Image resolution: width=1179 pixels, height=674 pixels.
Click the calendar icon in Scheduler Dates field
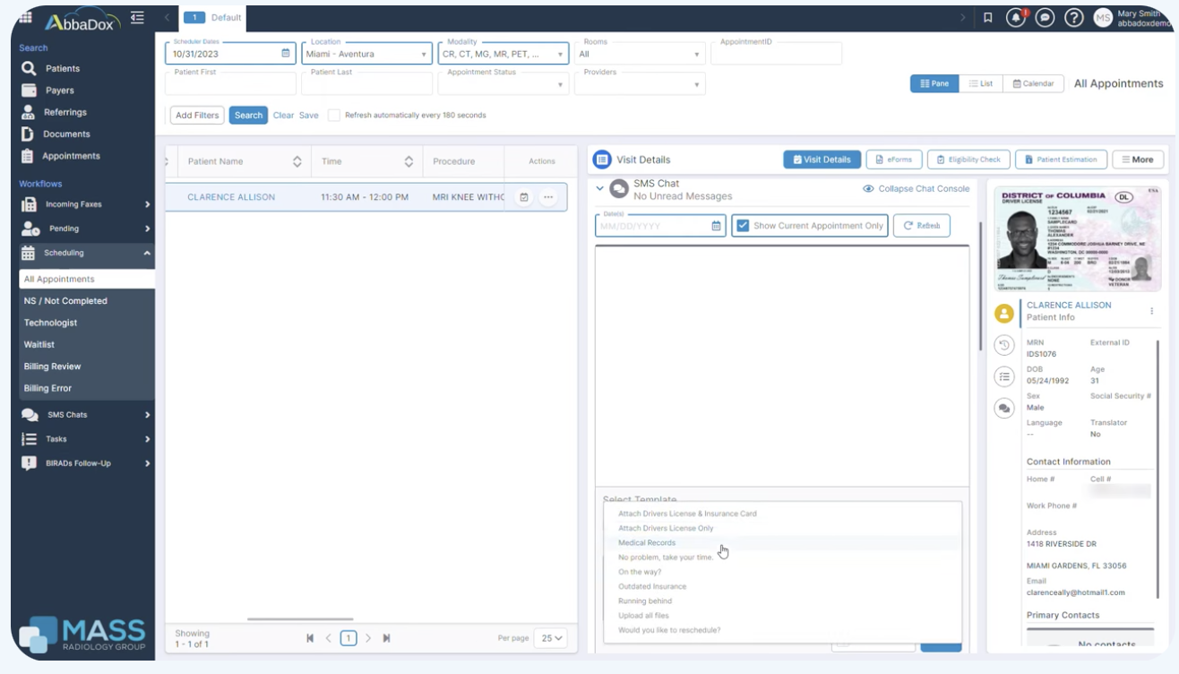[x=286, y=54]
